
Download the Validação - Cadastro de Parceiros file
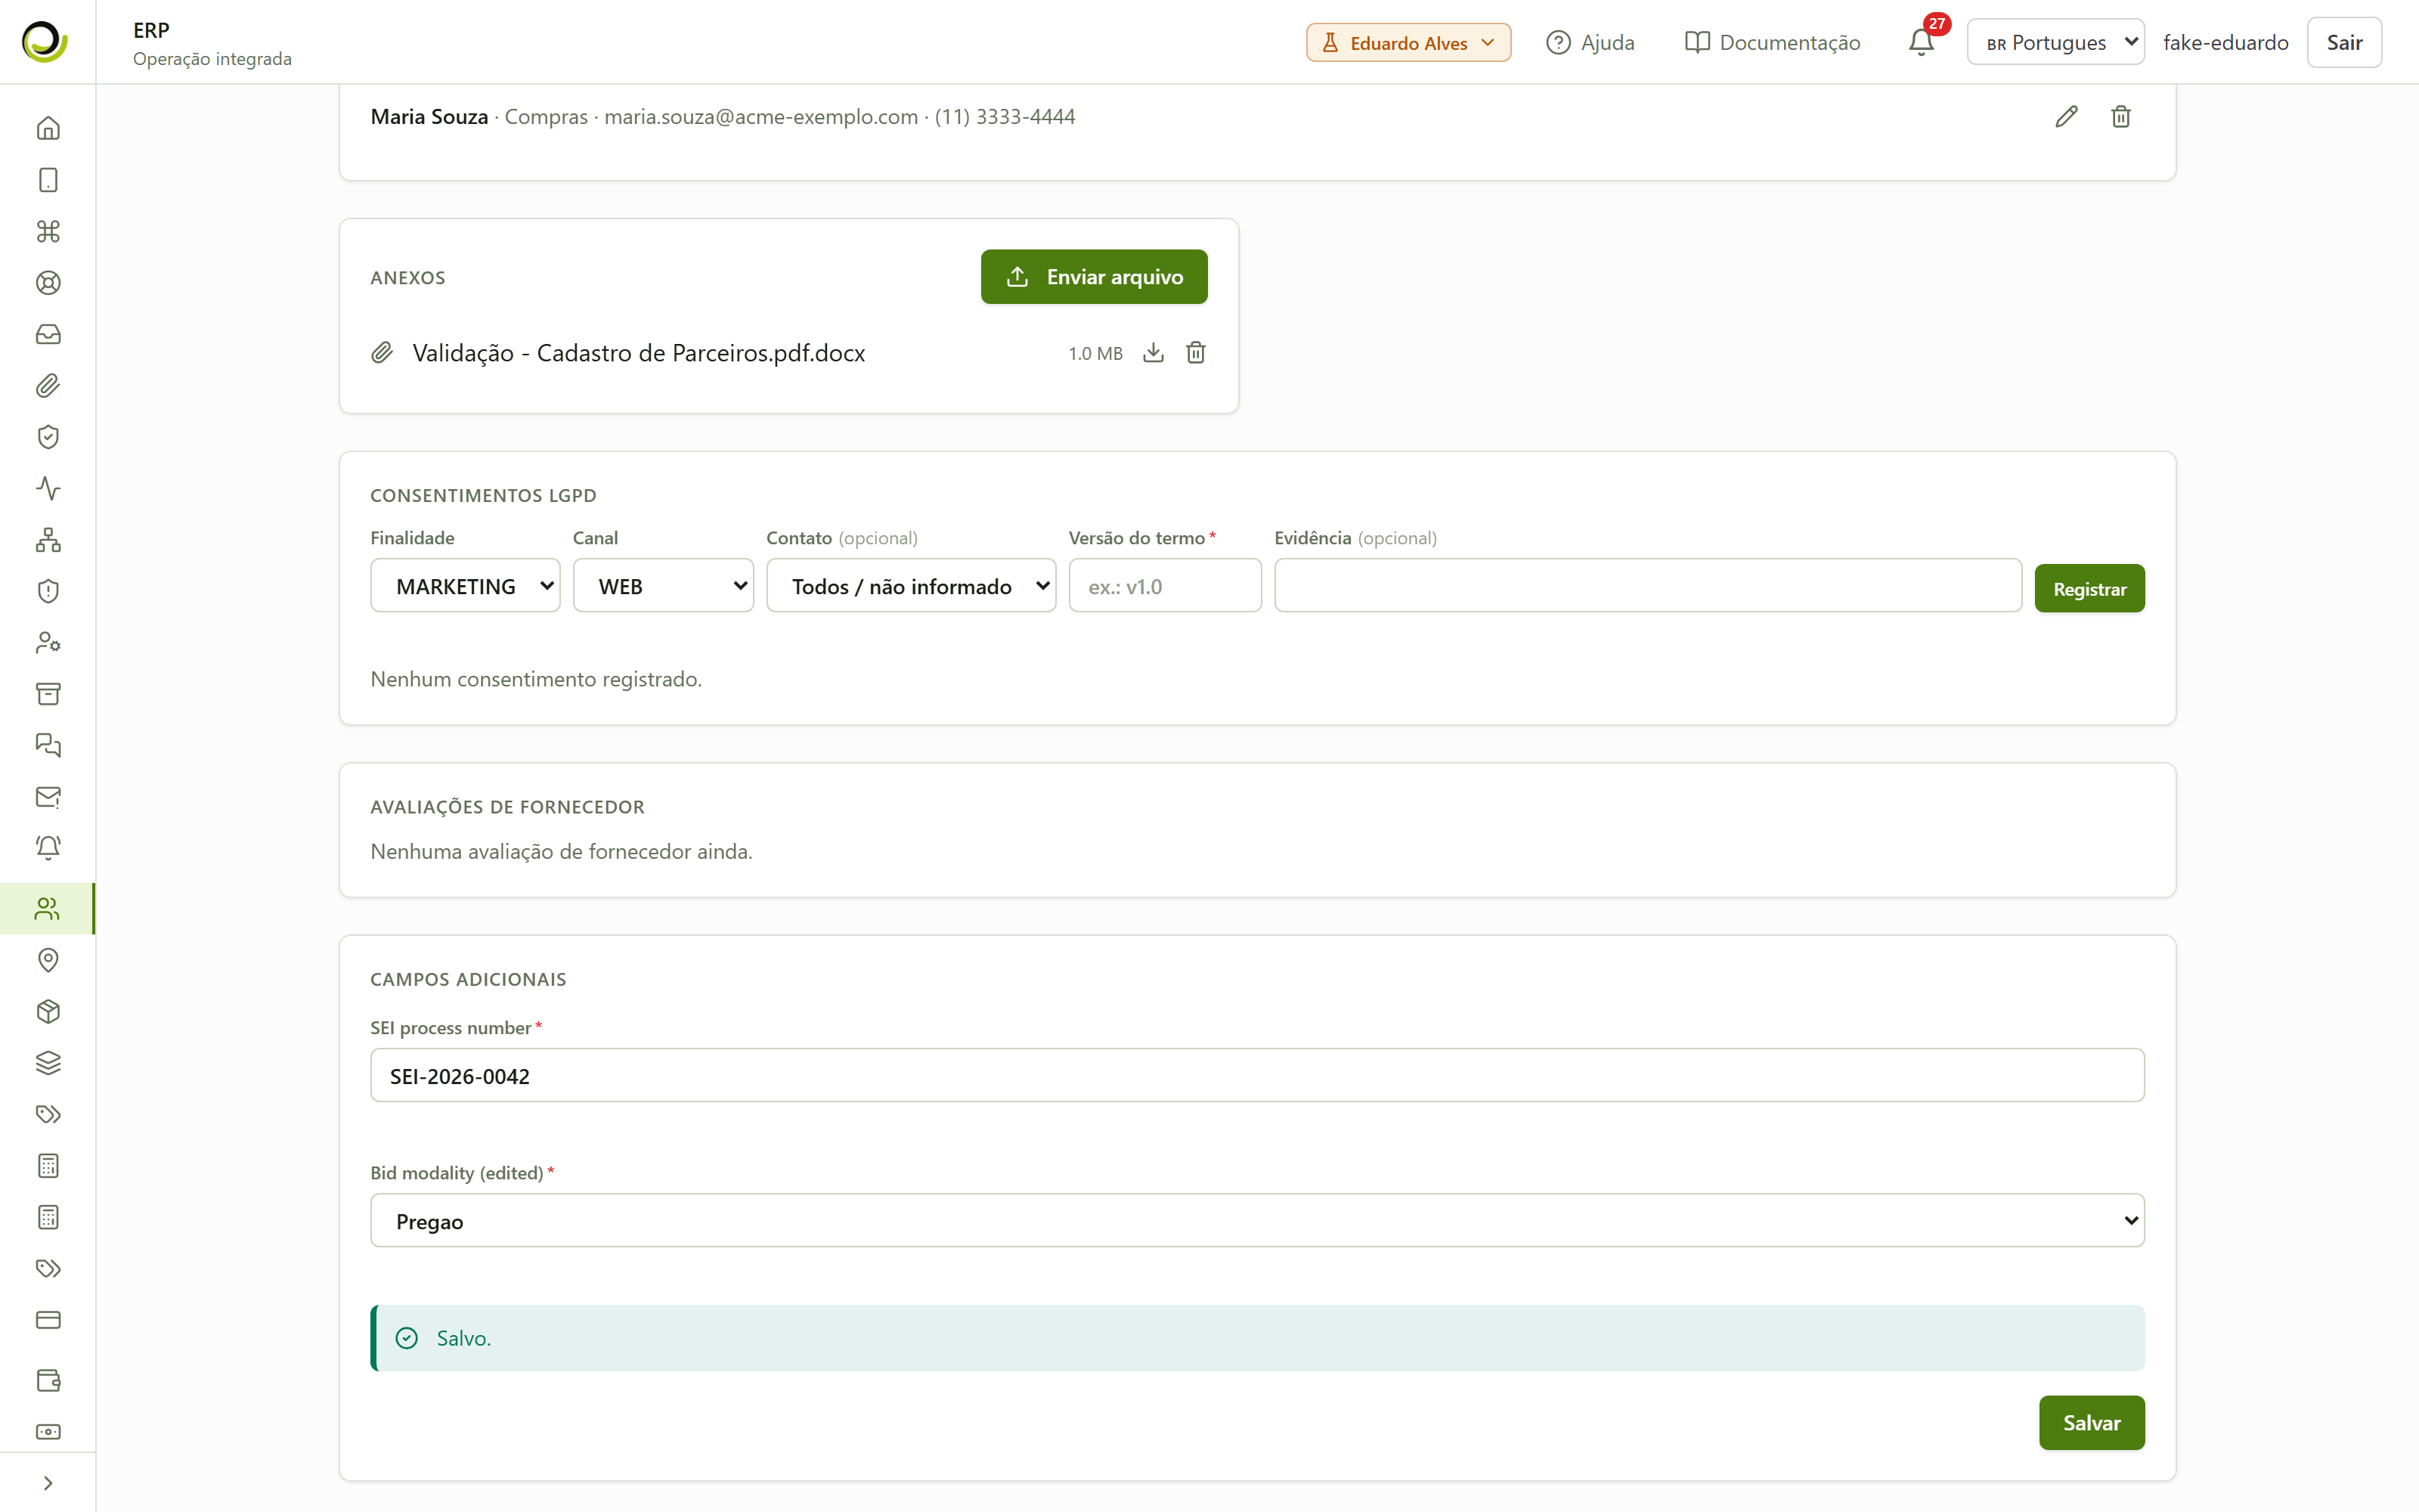coord(1154,353)
